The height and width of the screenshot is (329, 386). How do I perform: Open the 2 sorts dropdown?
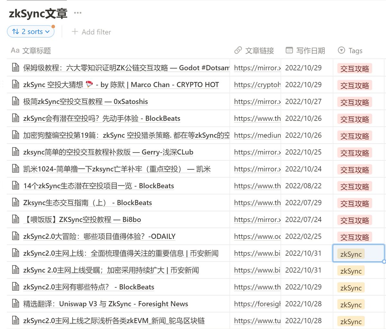(31, 31)
